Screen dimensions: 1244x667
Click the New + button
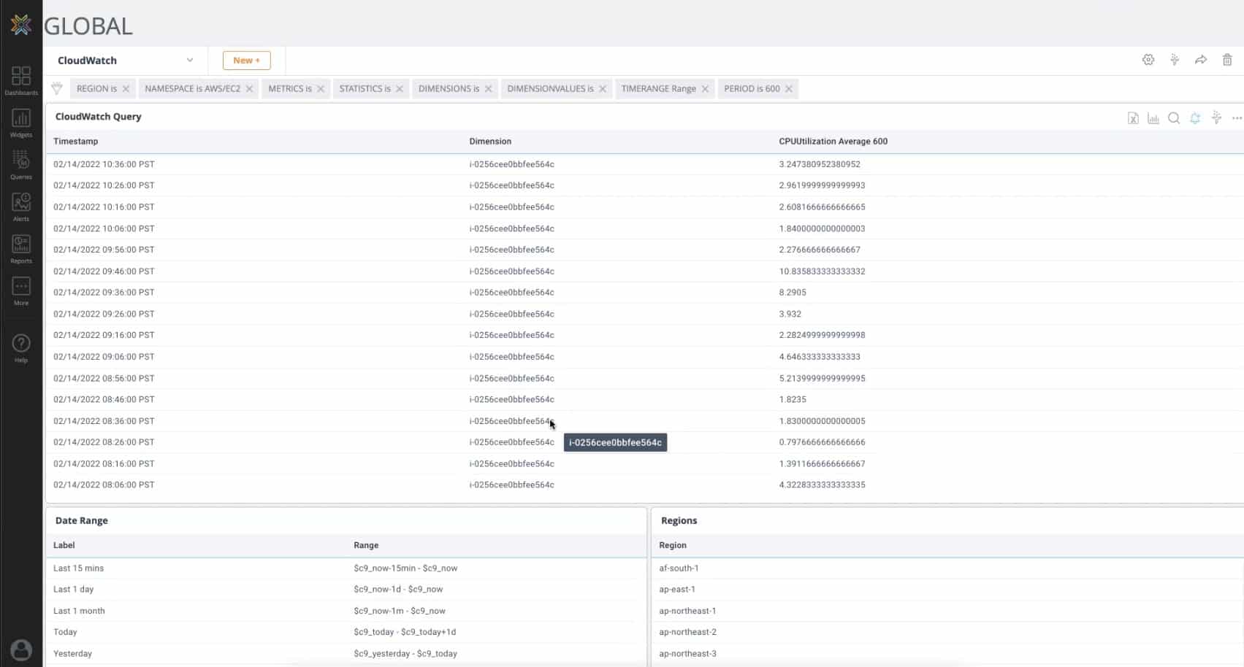[x=247, y=61]
